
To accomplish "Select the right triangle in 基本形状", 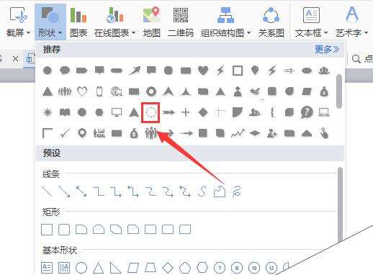I will 115,268.
